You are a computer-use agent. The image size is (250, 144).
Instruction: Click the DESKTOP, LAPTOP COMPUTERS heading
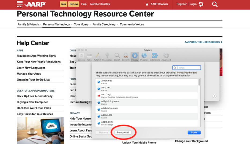tap(36, 91)
